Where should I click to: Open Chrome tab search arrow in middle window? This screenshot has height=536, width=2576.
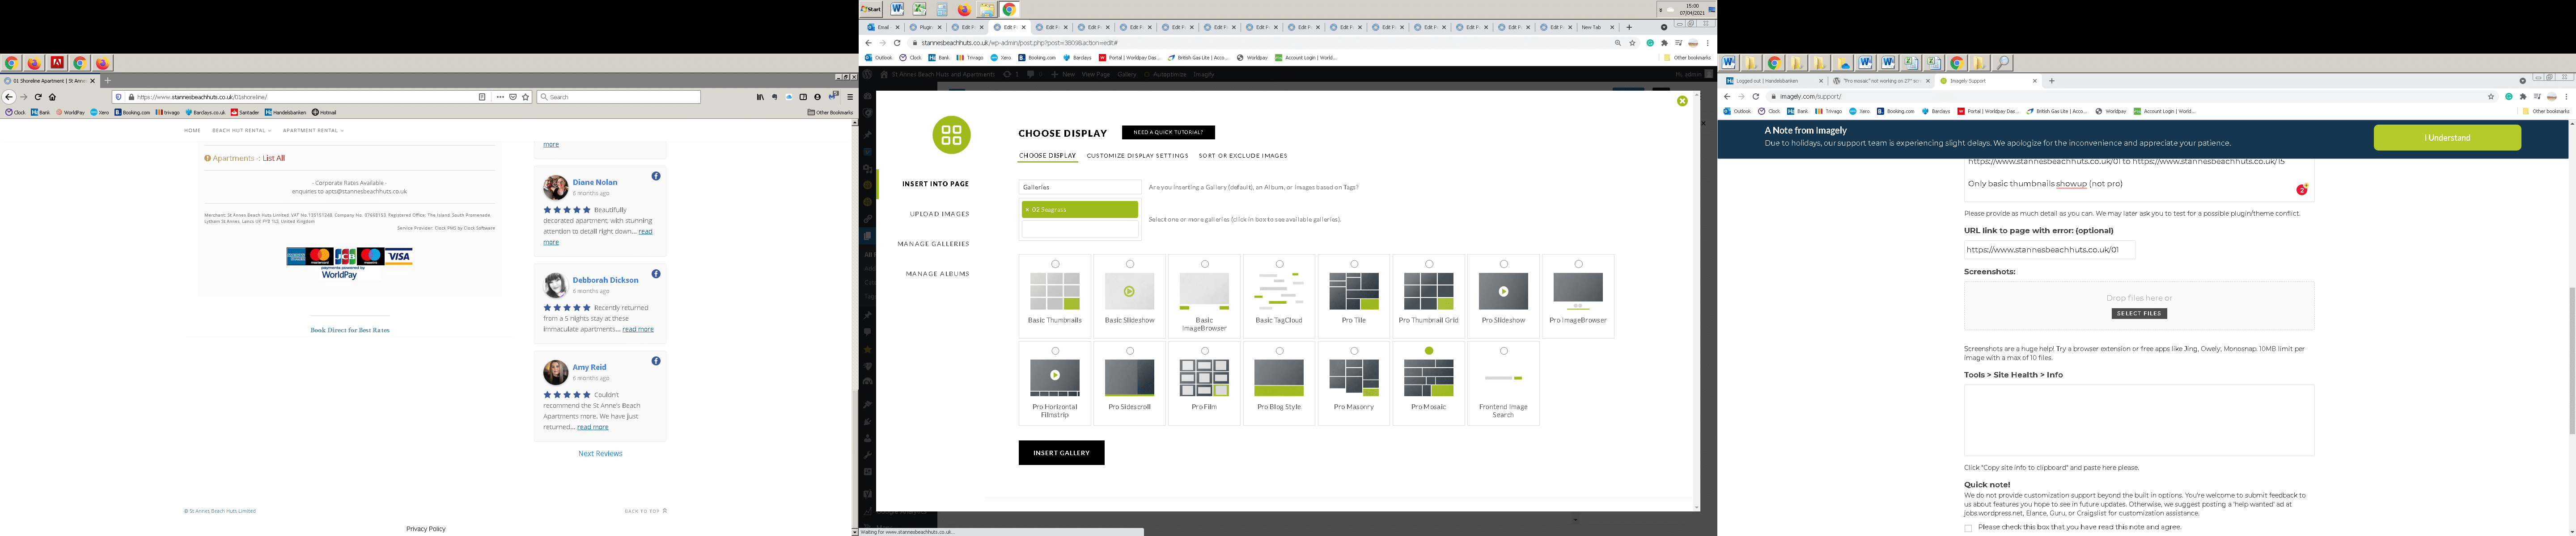point(1664,27)
